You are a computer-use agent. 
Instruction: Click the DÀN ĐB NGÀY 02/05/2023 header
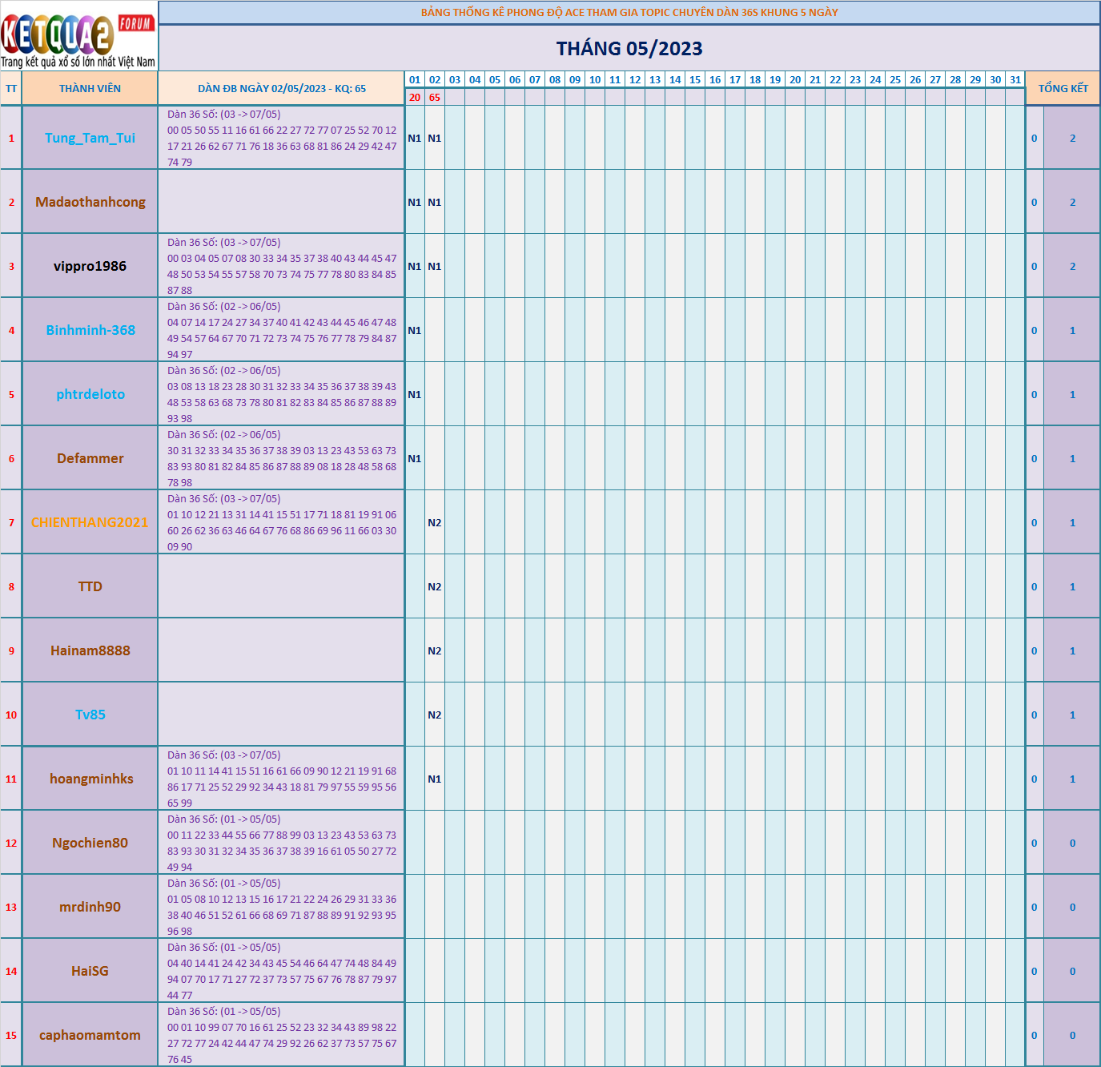pyautogui.click(x=282, y=89)
